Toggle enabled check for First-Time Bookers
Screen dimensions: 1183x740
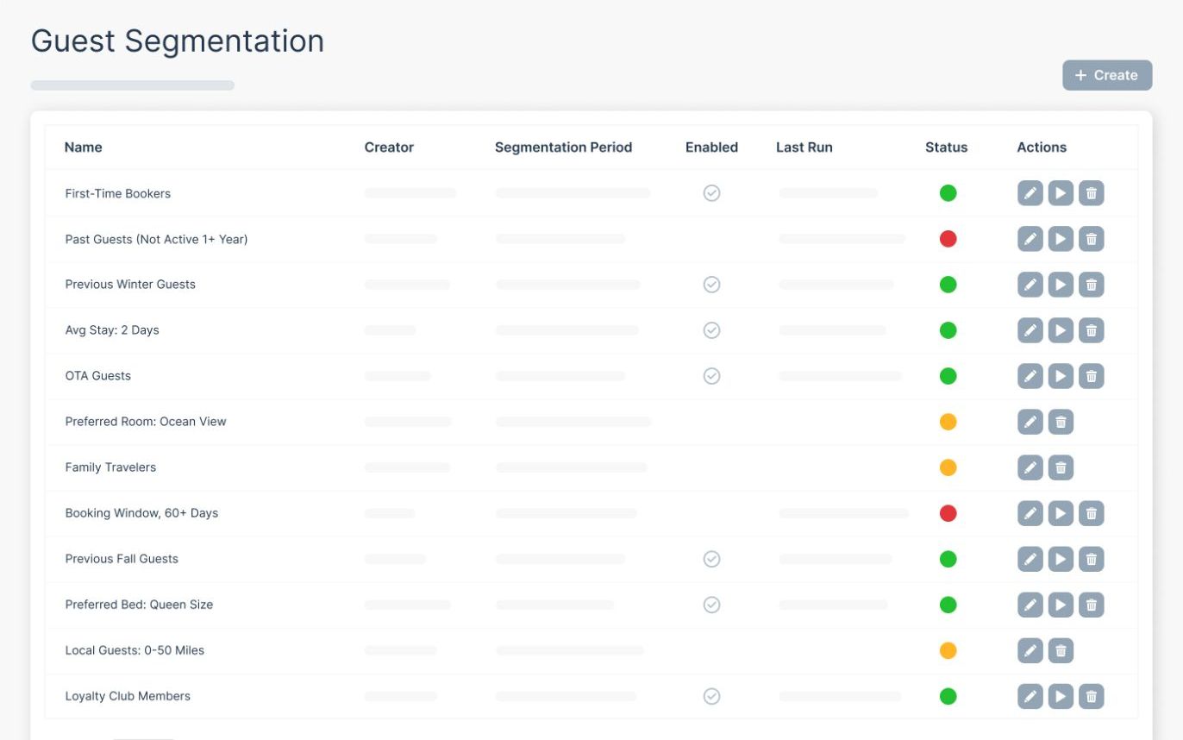pyautogui.click(x=711, y=193)
